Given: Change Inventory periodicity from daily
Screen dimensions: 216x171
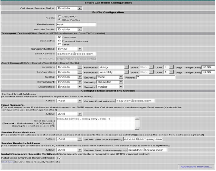Looking at the screenshot, I should click(x=114, y=67).
